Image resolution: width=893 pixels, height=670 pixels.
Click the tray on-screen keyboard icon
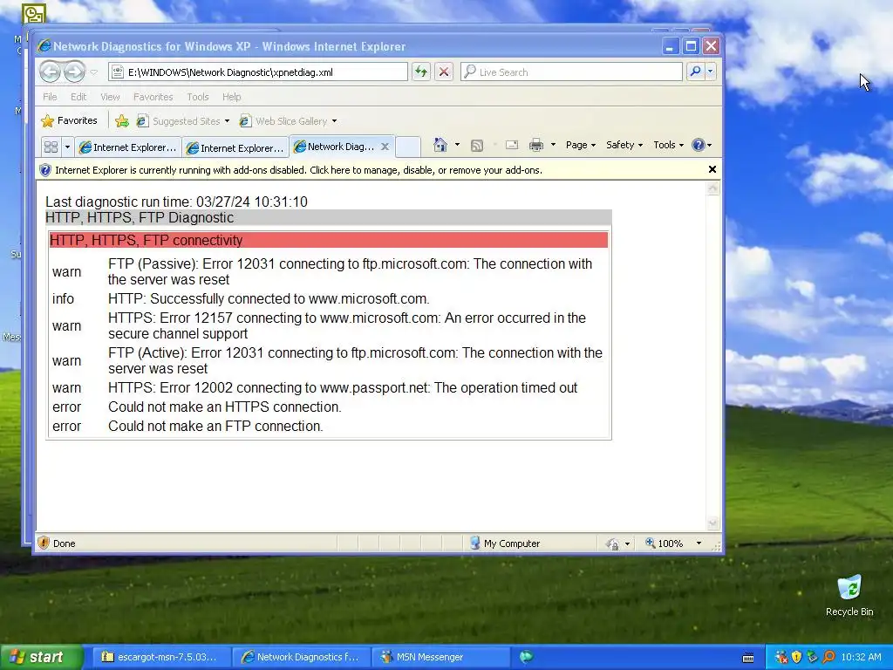click(x=748, y=658)
